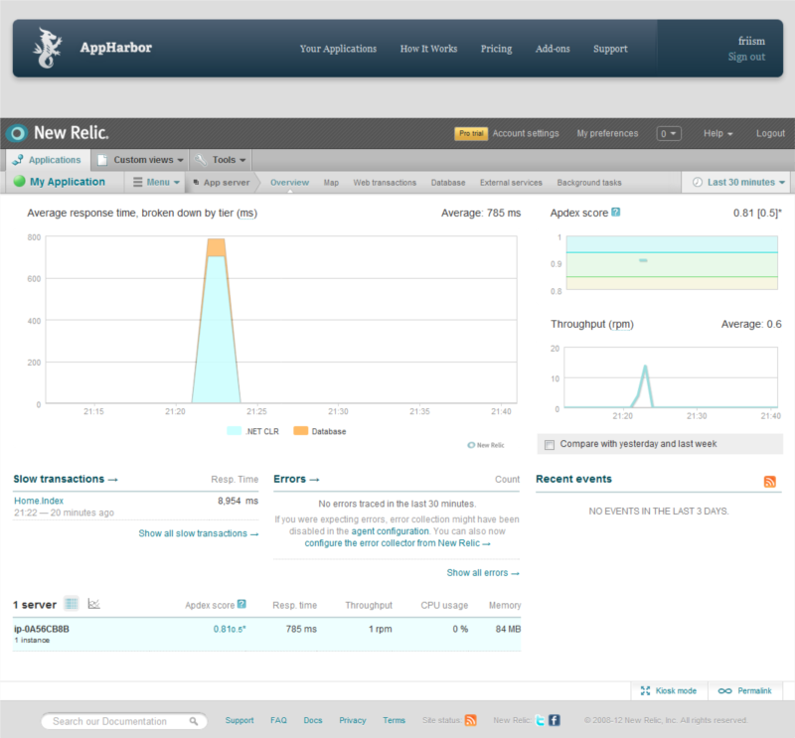Open the Privacy footer link

353,720
